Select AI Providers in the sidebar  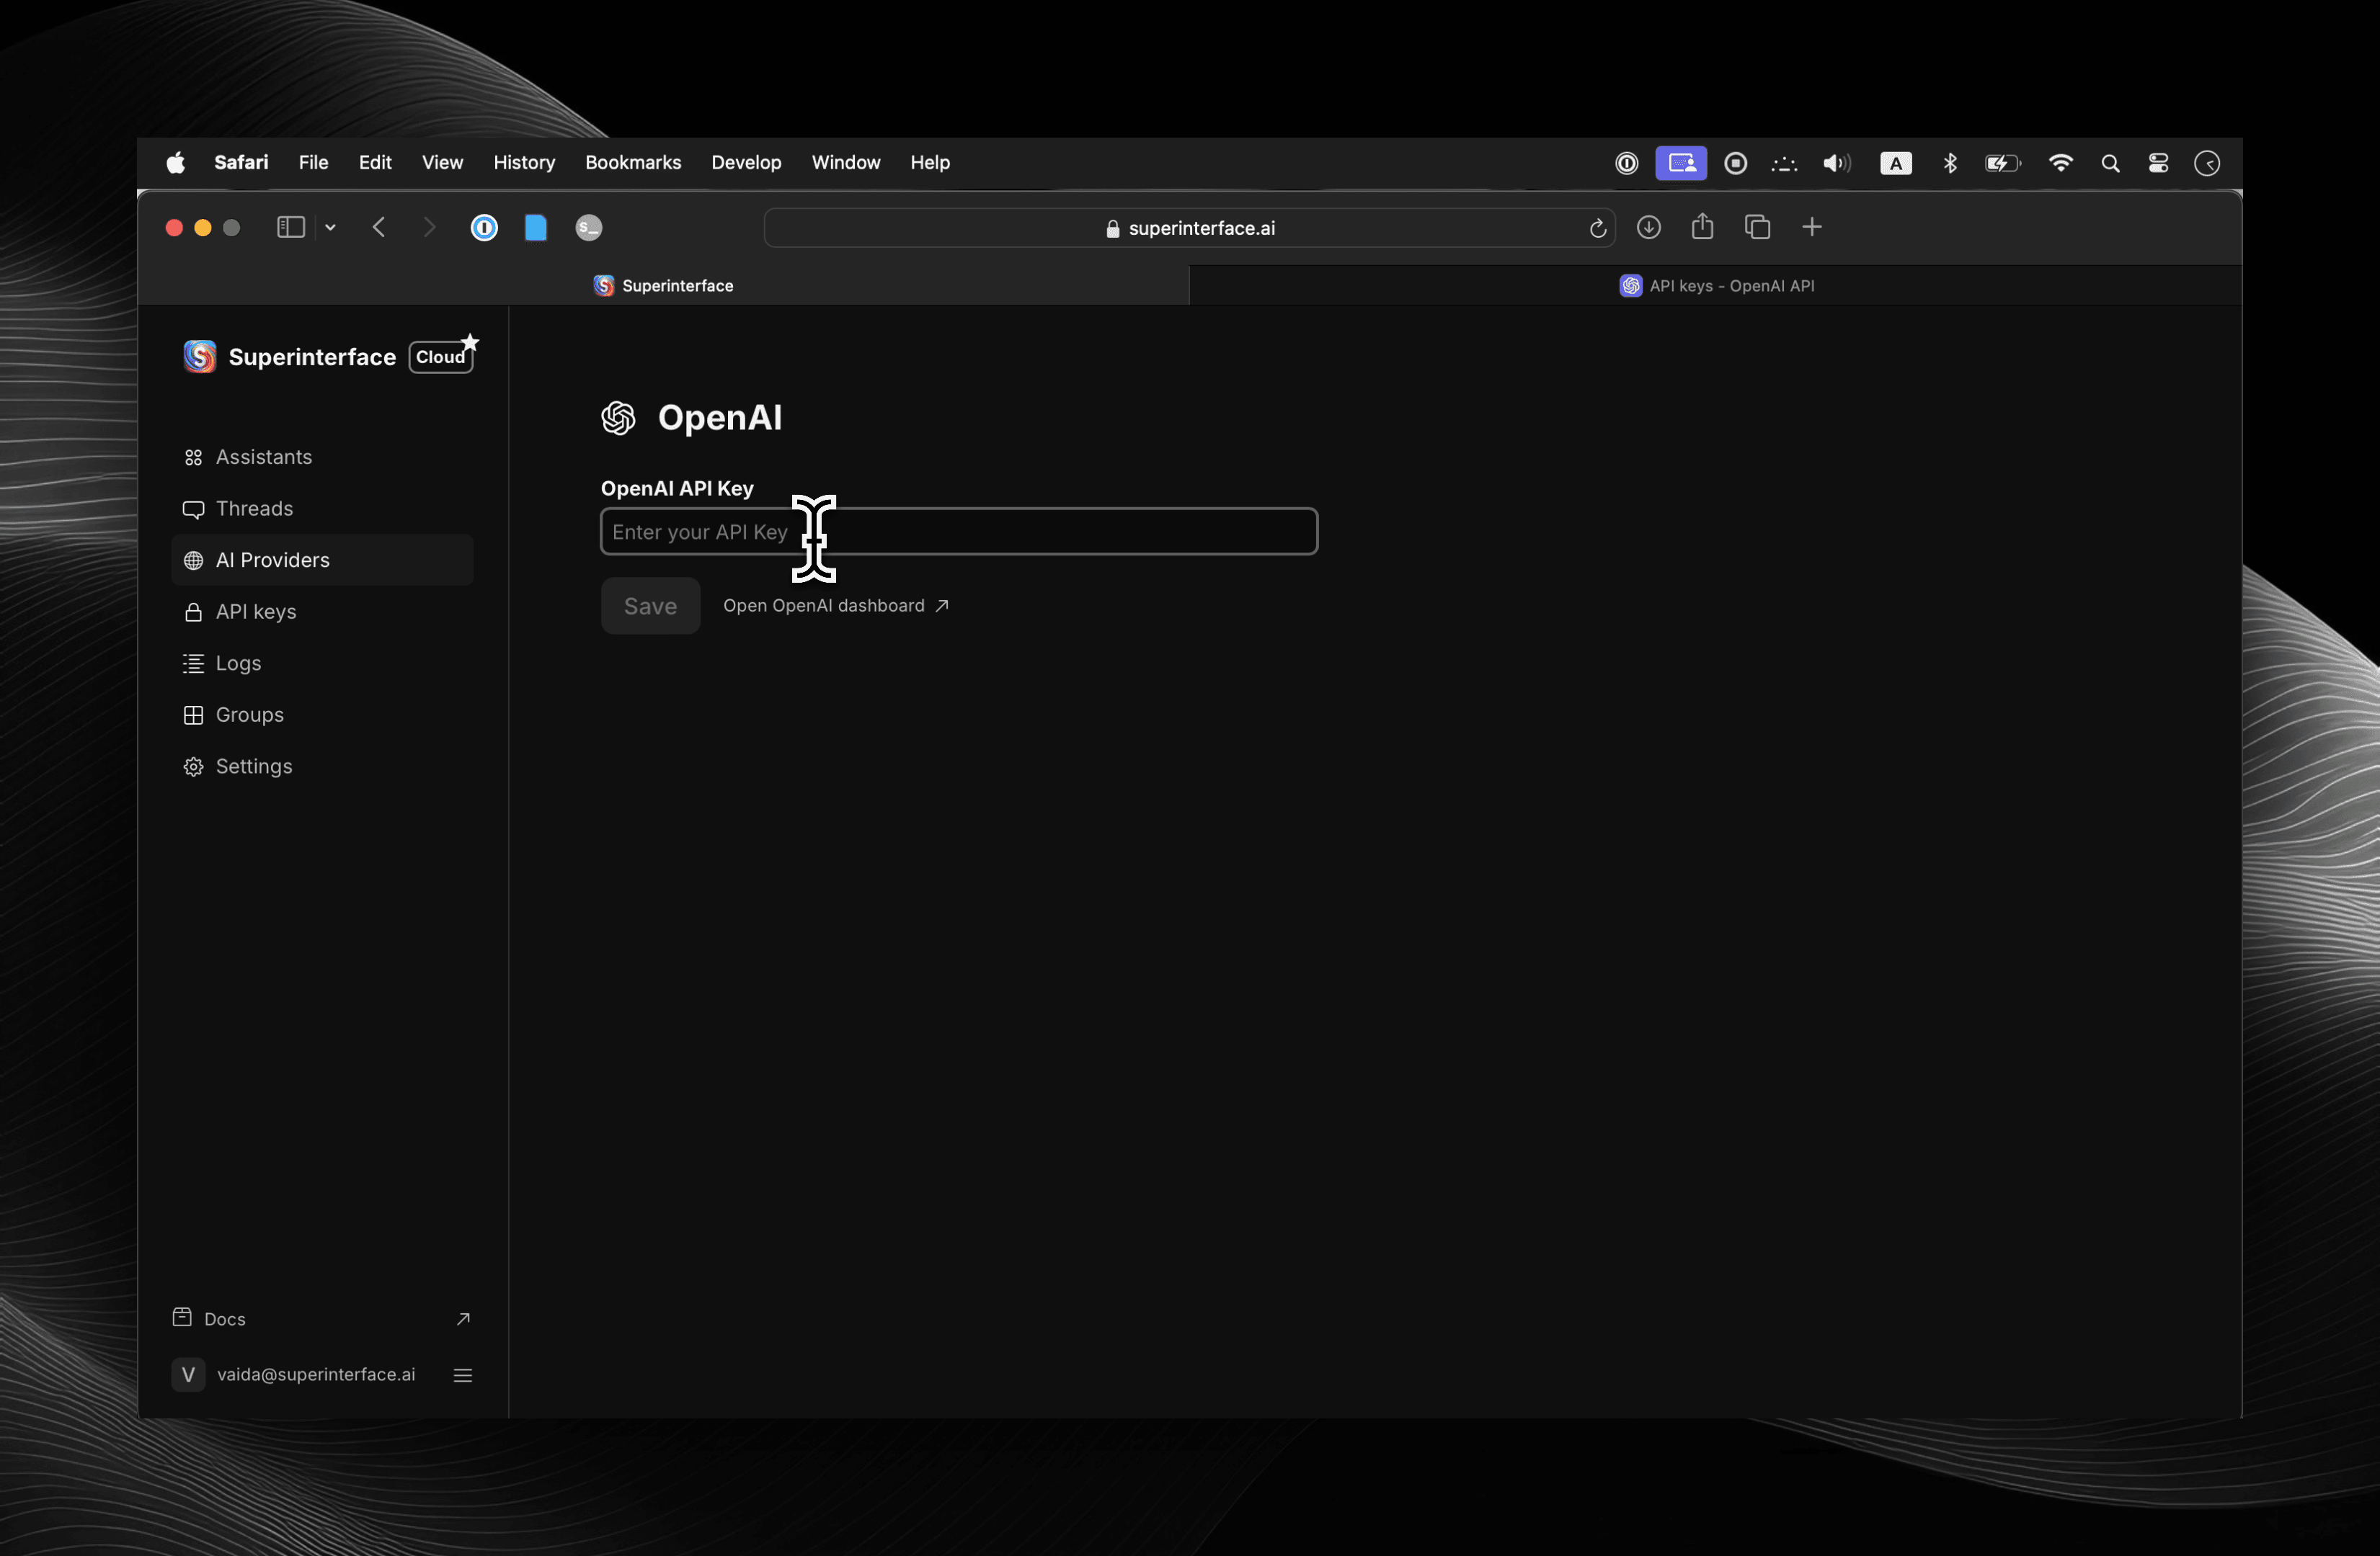point(272,560)
